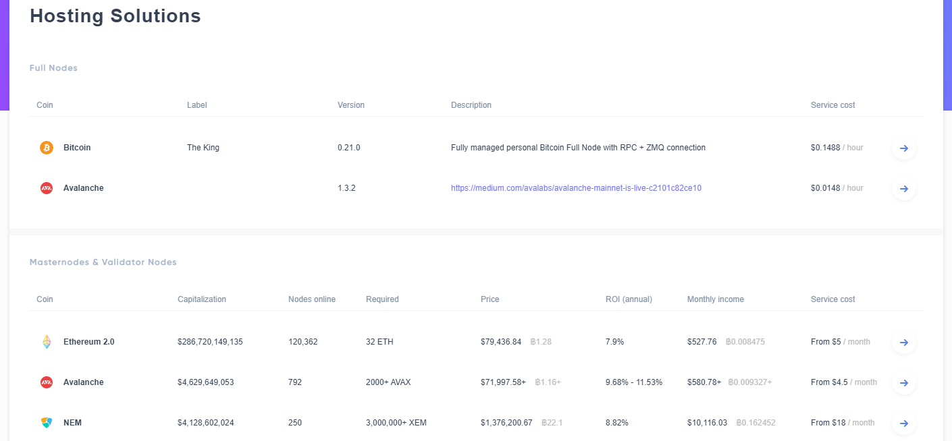Click the 'From $4.5 / month' service cost
952x441 pixels.
tap(844, 382)
